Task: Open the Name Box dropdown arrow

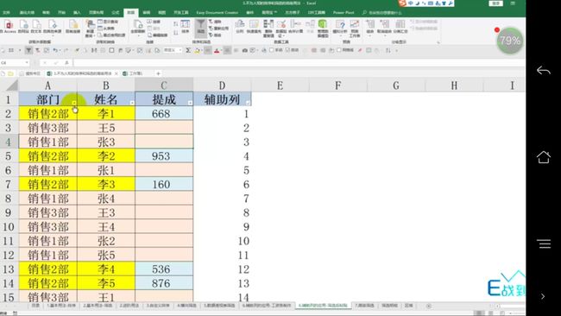Action: (x=27, y=63)
